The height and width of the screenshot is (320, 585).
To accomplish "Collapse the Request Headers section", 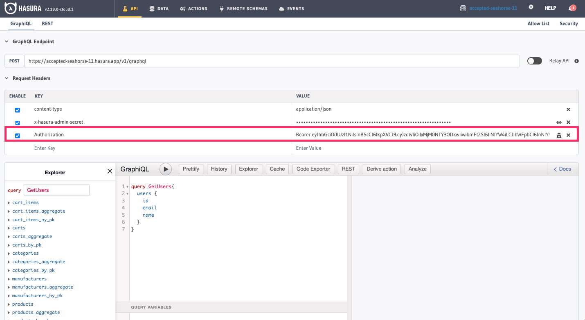I will coord(6,78).
